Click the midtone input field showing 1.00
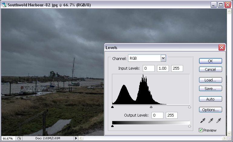233x142 pixels. click(x=163, y=68)
